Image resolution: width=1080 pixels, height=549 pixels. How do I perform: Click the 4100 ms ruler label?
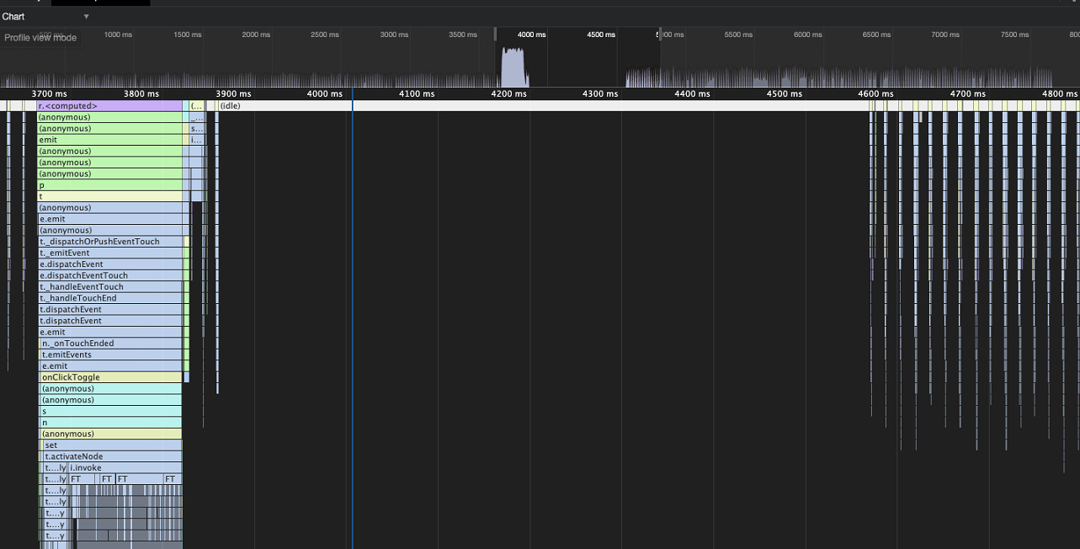417,93
